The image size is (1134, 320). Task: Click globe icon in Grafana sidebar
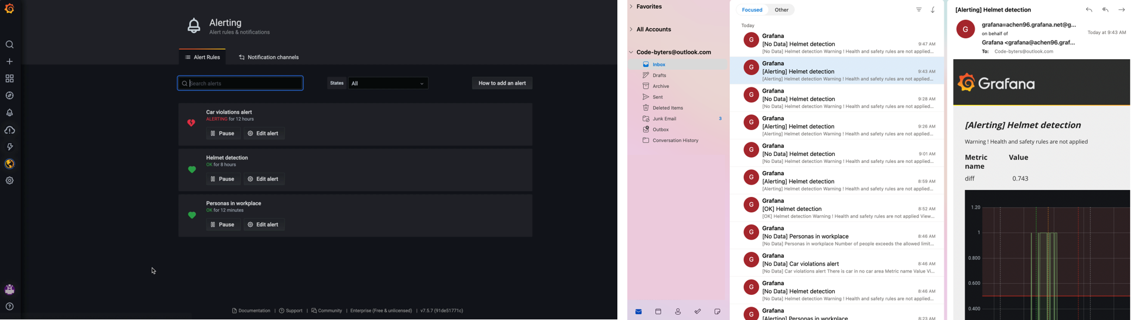click(9, 164)
